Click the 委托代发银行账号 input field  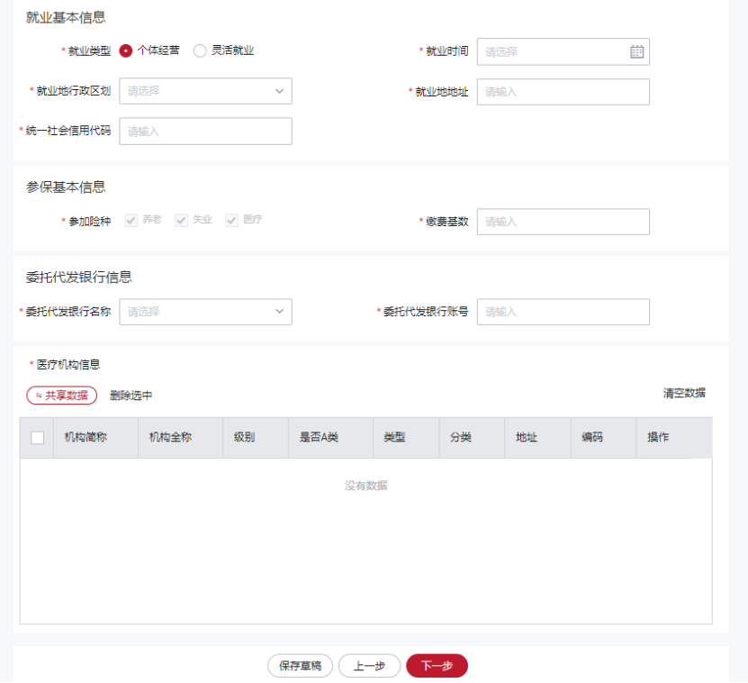(563, 312)
